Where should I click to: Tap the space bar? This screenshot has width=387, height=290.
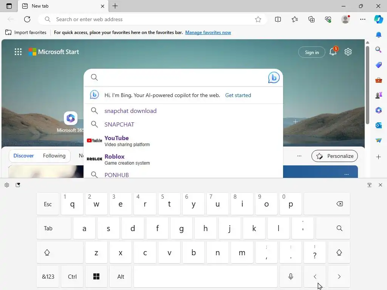click(x=206, y=277)
